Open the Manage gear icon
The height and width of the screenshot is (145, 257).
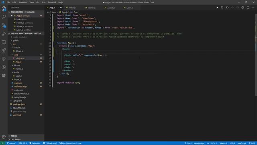pos(4,137)
